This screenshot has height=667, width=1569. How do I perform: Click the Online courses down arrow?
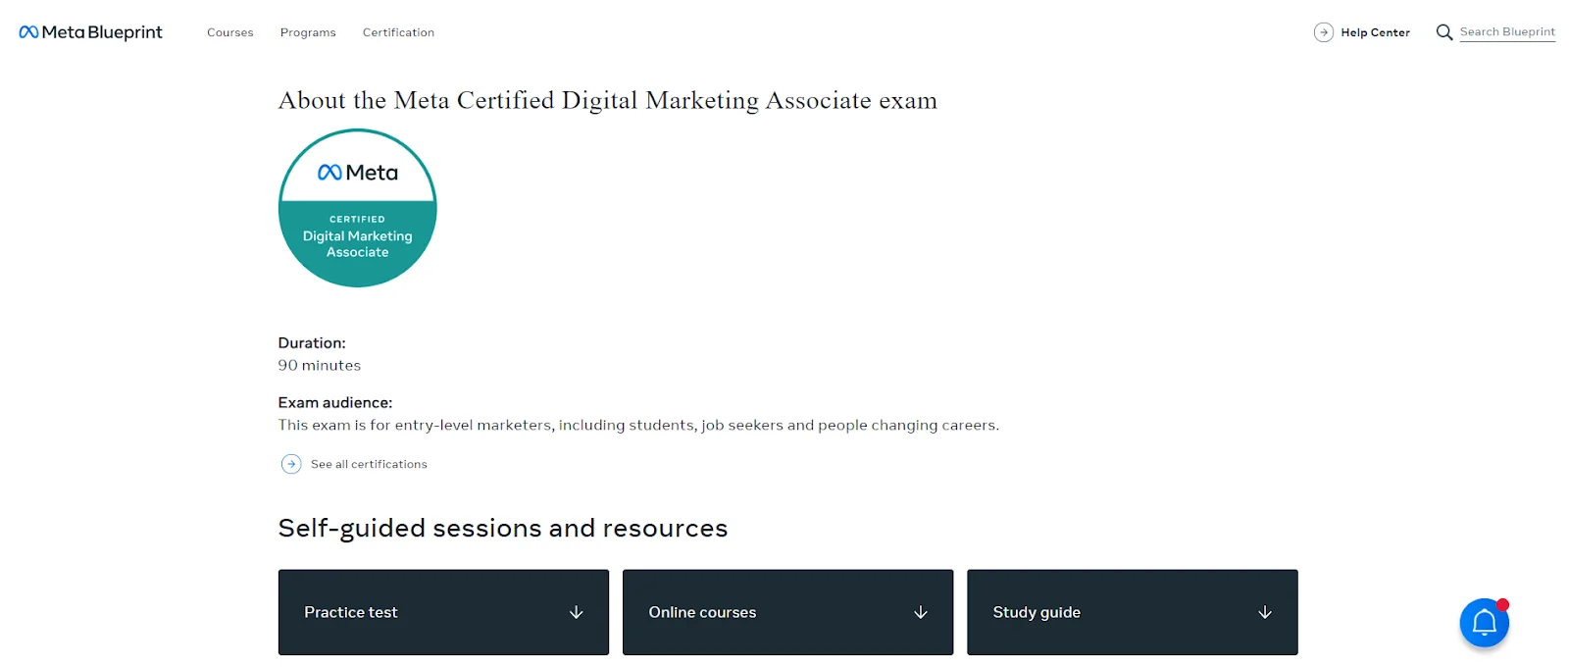(x=921, y=612)
